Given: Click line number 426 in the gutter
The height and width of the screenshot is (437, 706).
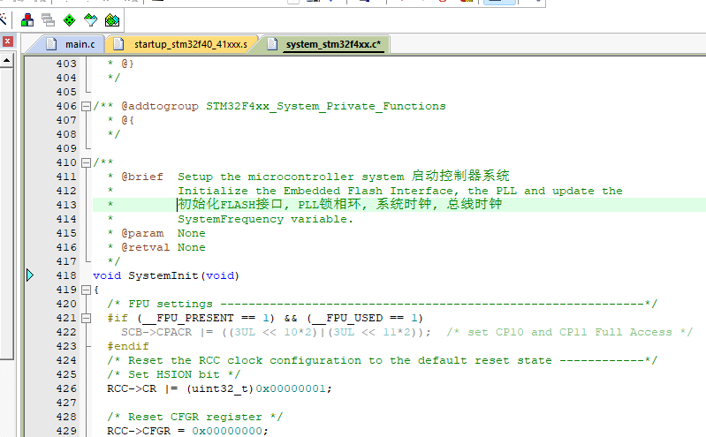Looking at the screenshot, I should click(66, 388).
